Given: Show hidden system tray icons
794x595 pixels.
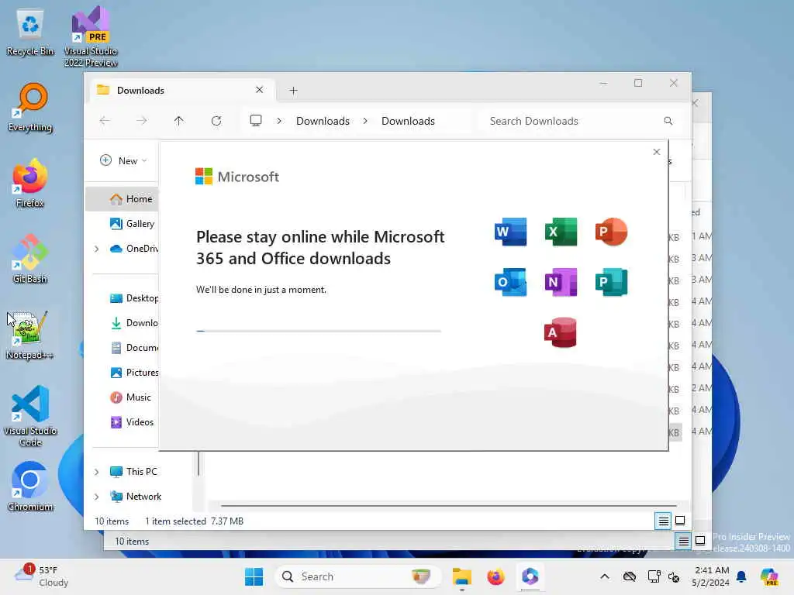Looking at the screenshot, I should [x=605, y=576].
